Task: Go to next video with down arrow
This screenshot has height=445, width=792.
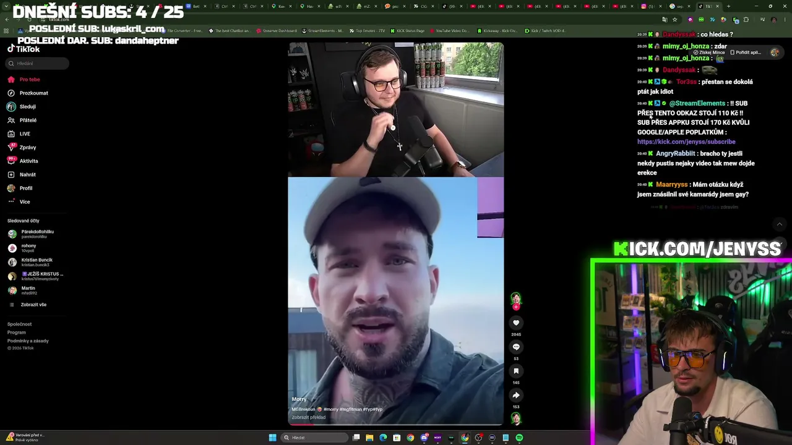Action: [x=780, y=244]
